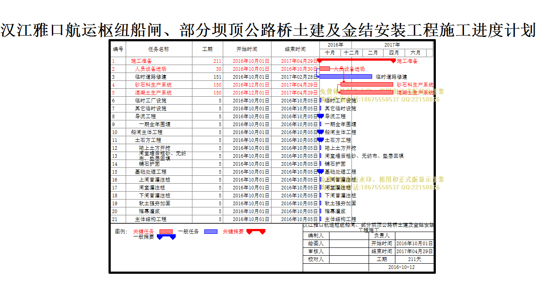Screen dimensions: 536x294
Task: Click the 四月 month header
Action: pyautogui.click(x=394, y=53)
